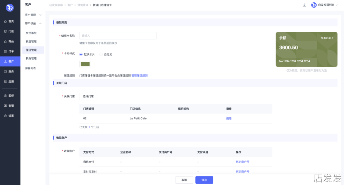Image resolution: width=344 pixels, height=185 pixels.
Task: Click the 支付渠道 column header
Action: [203, 152]
